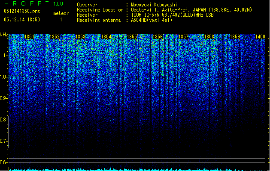Click the 0.9 frequency axis label
Image resolution: width=270 pixels, height=171 pixels.
pos(4,98)
